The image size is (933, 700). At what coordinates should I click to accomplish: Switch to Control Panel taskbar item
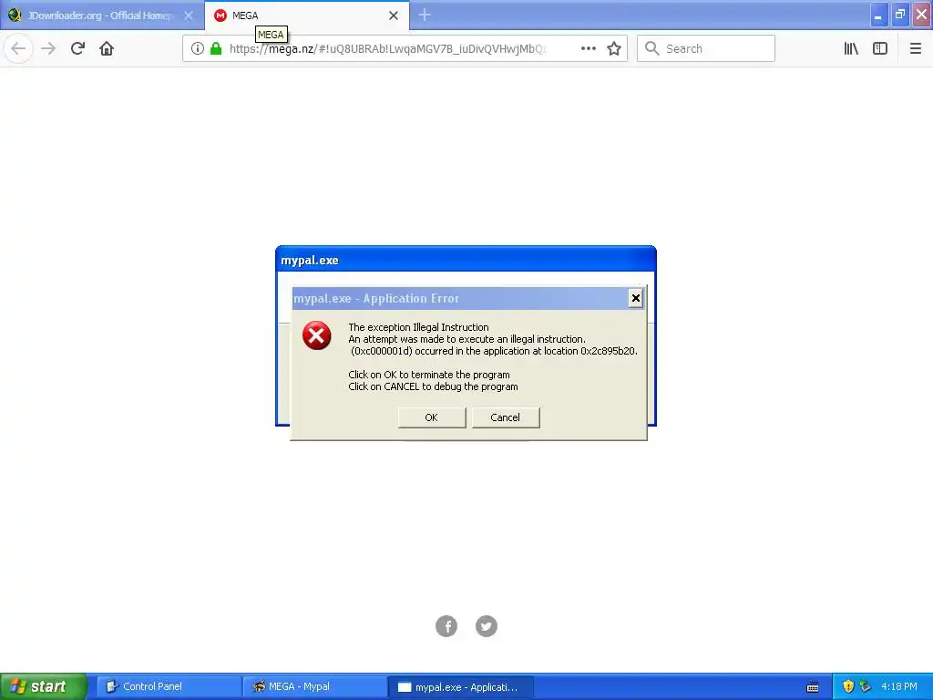click(169, 687)
